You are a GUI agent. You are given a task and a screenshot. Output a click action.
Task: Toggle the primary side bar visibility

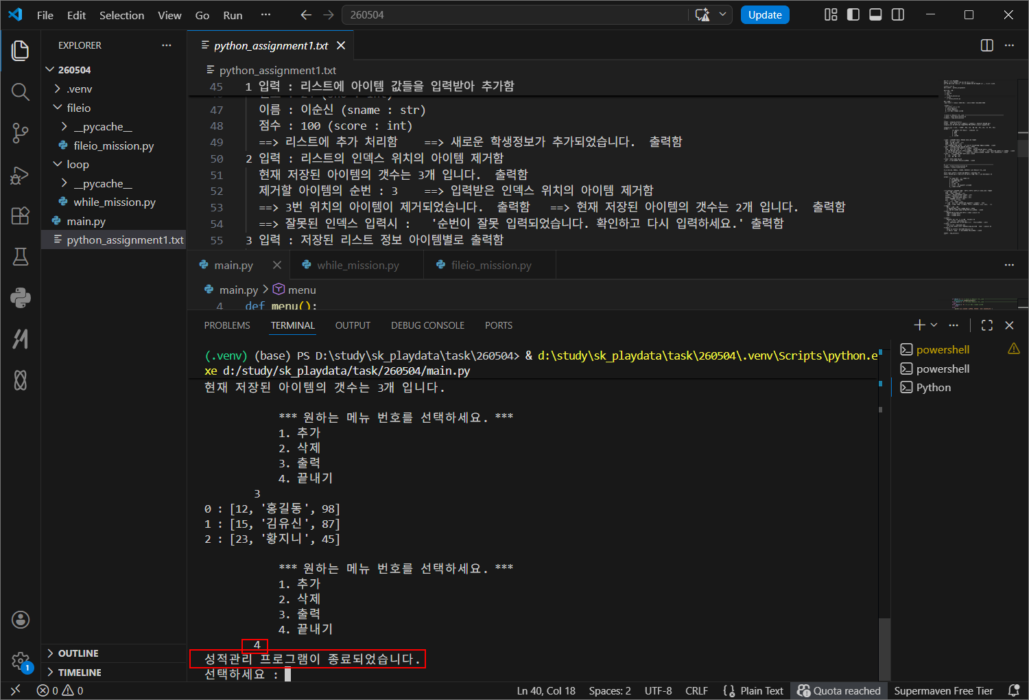coord(853,15)
